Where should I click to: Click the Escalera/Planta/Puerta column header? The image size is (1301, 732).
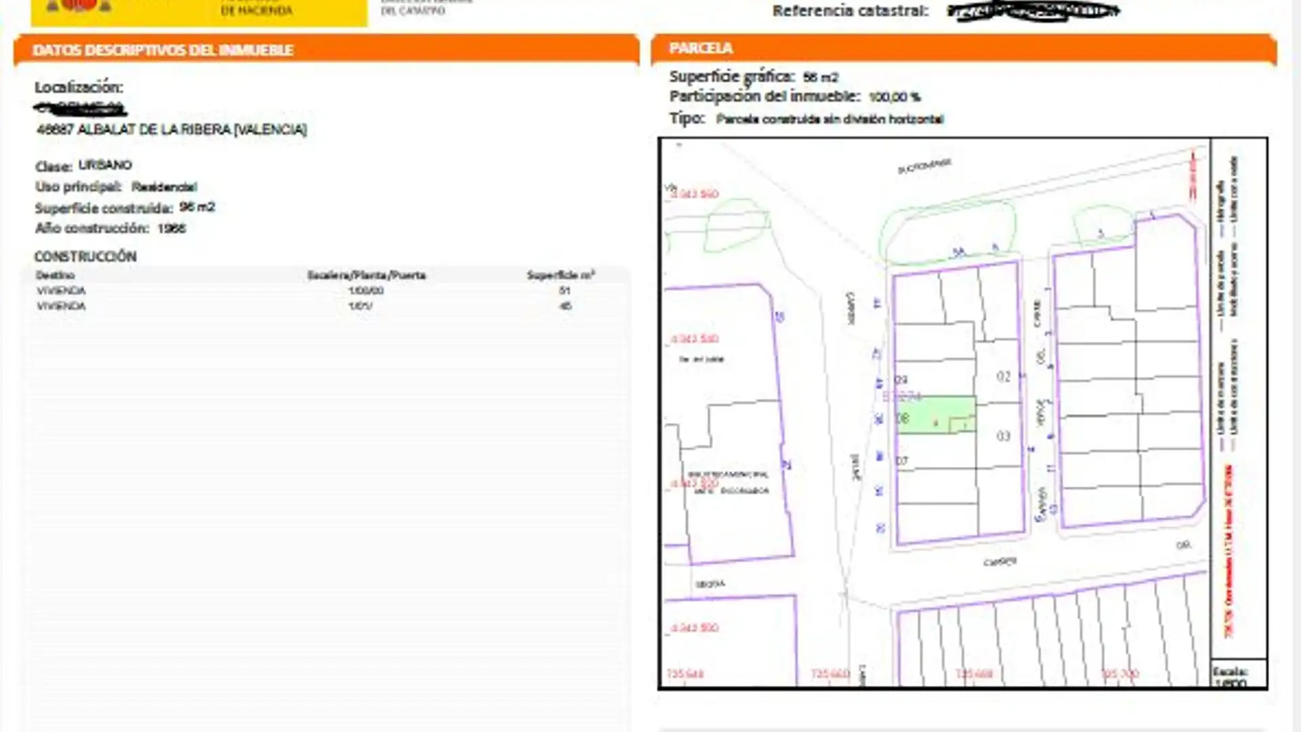(366, 275)
